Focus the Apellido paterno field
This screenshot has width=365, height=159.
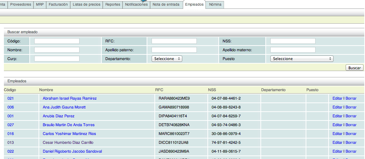(x=174, y=50)
